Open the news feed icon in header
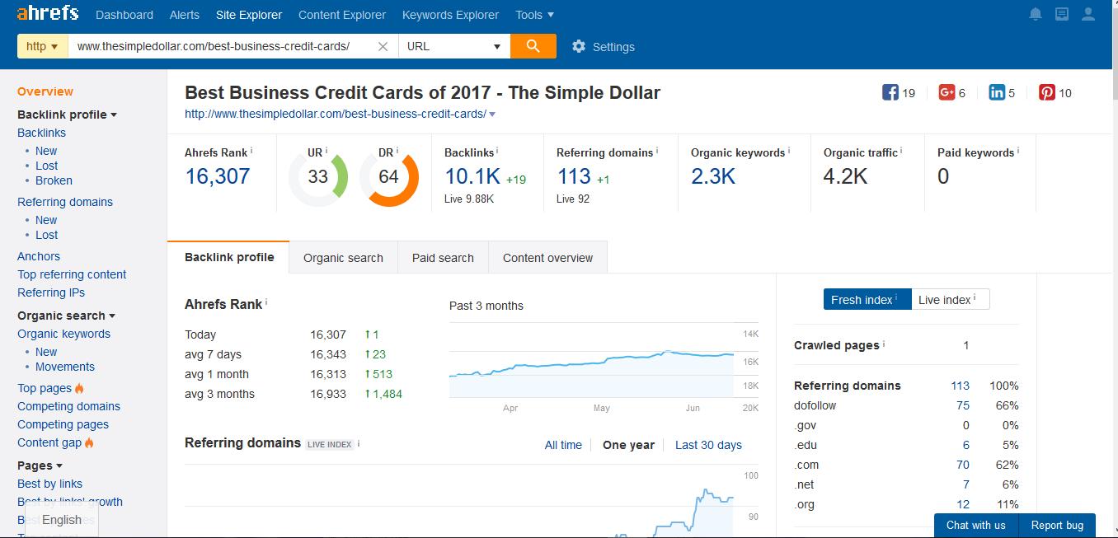Image resolution: width=1118 pixels, height=538 pixels. point(1062,14)
